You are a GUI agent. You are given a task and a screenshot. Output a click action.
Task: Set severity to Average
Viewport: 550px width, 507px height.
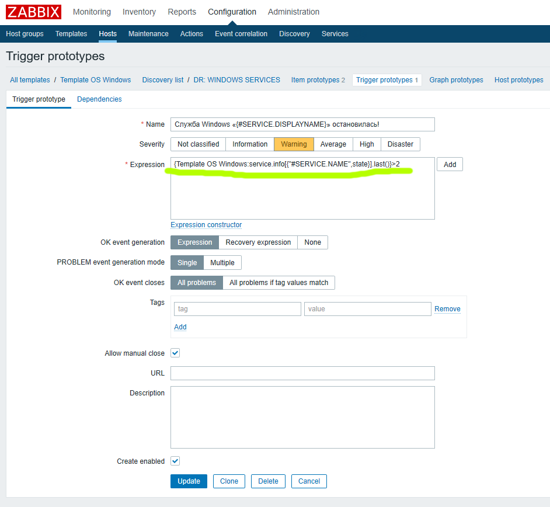[x=333, y=144]
